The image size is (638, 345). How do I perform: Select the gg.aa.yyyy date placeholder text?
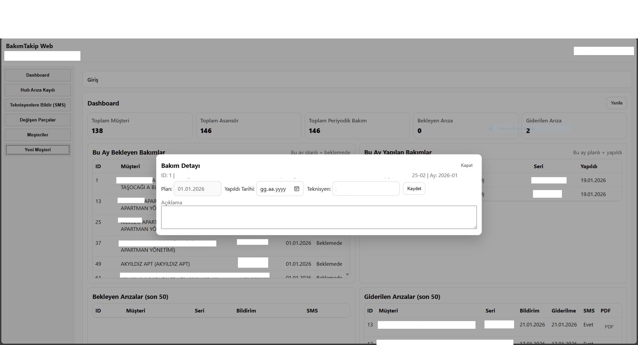[273, 189]
